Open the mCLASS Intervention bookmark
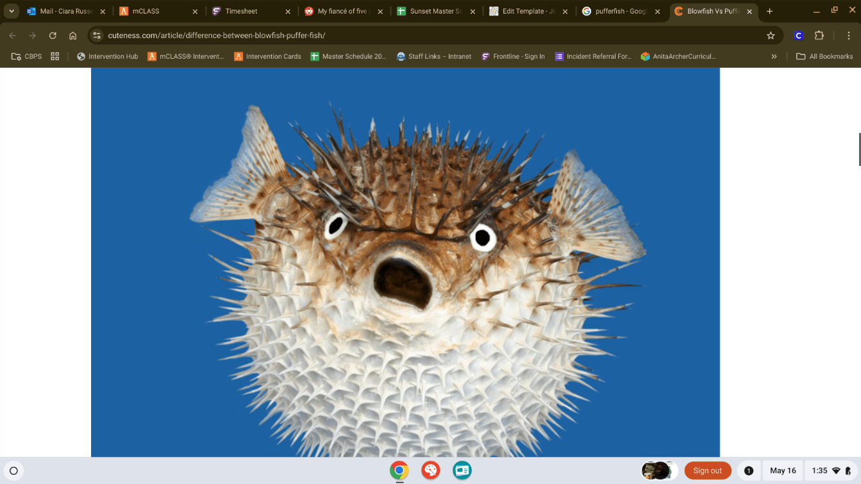 click(185, 56)
